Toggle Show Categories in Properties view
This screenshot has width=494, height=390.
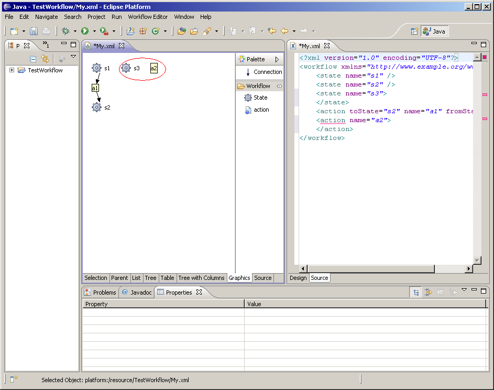tap(416, 292)
